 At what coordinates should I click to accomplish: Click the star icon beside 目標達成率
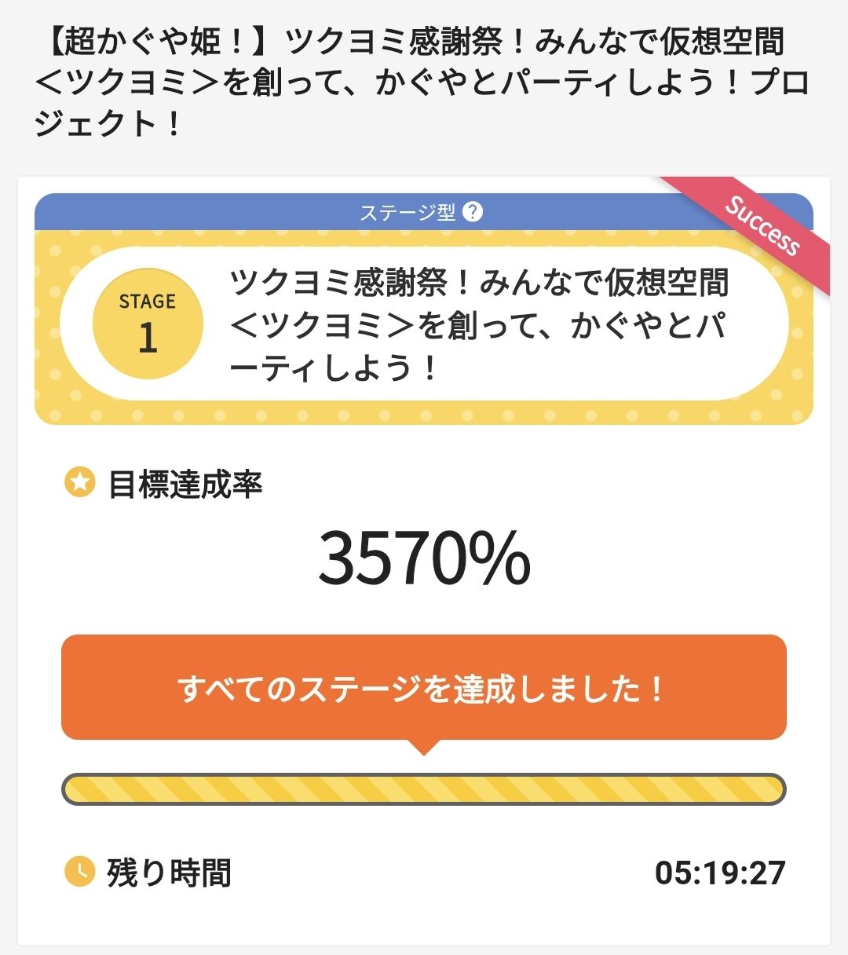(x=79, y=483)
